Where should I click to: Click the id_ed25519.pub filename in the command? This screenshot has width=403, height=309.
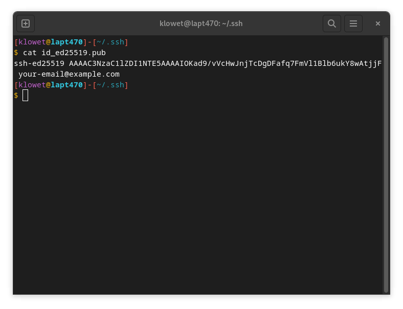[x=74, y=53]
